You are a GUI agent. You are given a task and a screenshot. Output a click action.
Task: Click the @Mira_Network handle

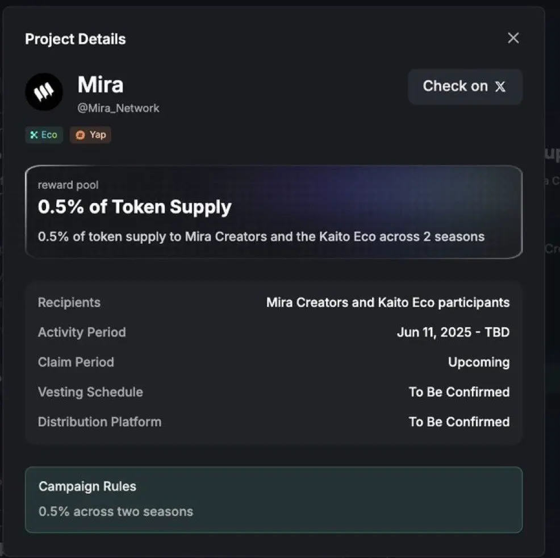click(118, 108)
